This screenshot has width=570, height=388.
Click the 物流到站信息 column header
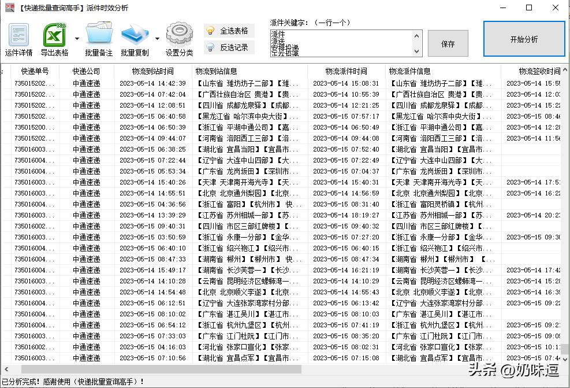(249, 71)
